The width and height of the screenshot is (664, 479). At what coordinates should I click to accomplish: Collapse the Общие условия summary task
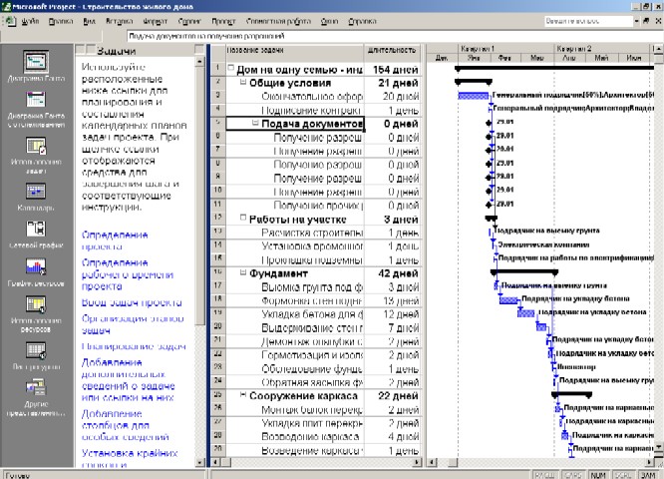[243, 82]
